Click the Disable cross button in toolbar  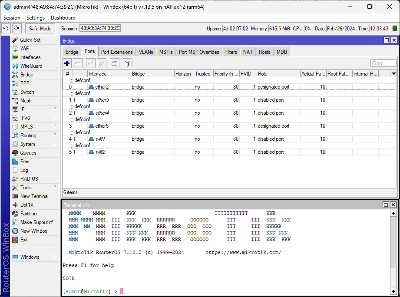(x=102, y=63)
